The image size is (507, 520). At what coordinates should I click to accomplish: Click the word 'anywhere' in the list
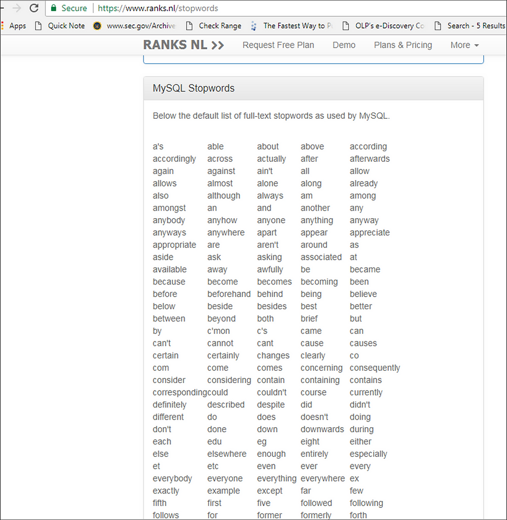point(226,233)
